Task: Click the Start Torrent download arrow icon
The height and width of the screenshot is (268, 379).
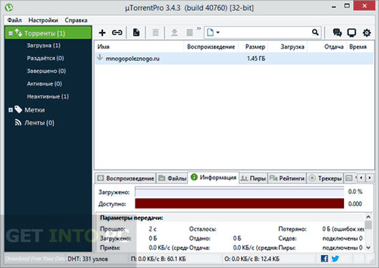Action: [175, 32]
